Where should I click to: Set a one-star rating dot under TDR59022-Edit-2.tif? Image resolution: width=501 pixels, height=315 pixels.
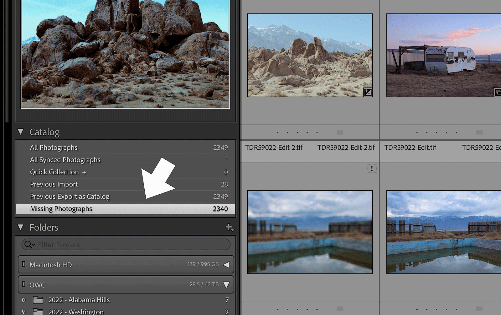[277, 133]
